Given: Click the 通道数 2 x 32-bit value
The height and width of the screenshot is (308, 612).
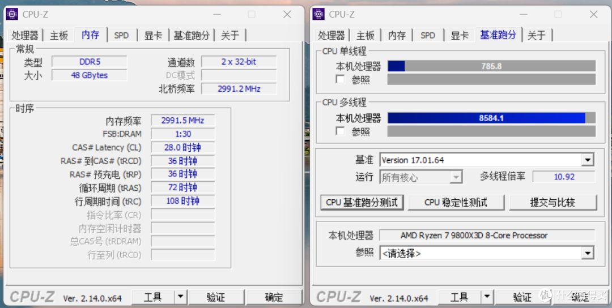Looking at the screenshot, I should pos(239,62).
